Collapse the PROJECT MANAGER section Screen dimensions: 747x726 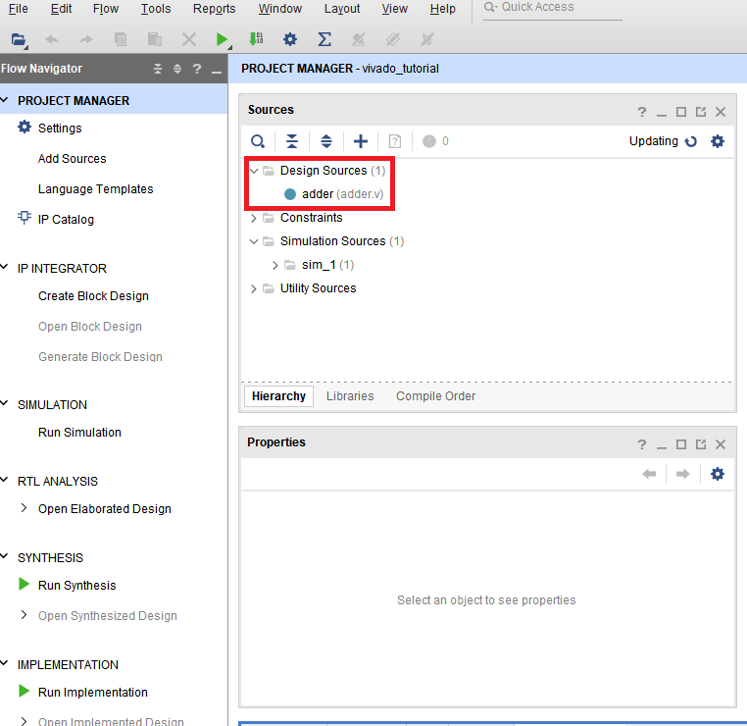[5, 100]
